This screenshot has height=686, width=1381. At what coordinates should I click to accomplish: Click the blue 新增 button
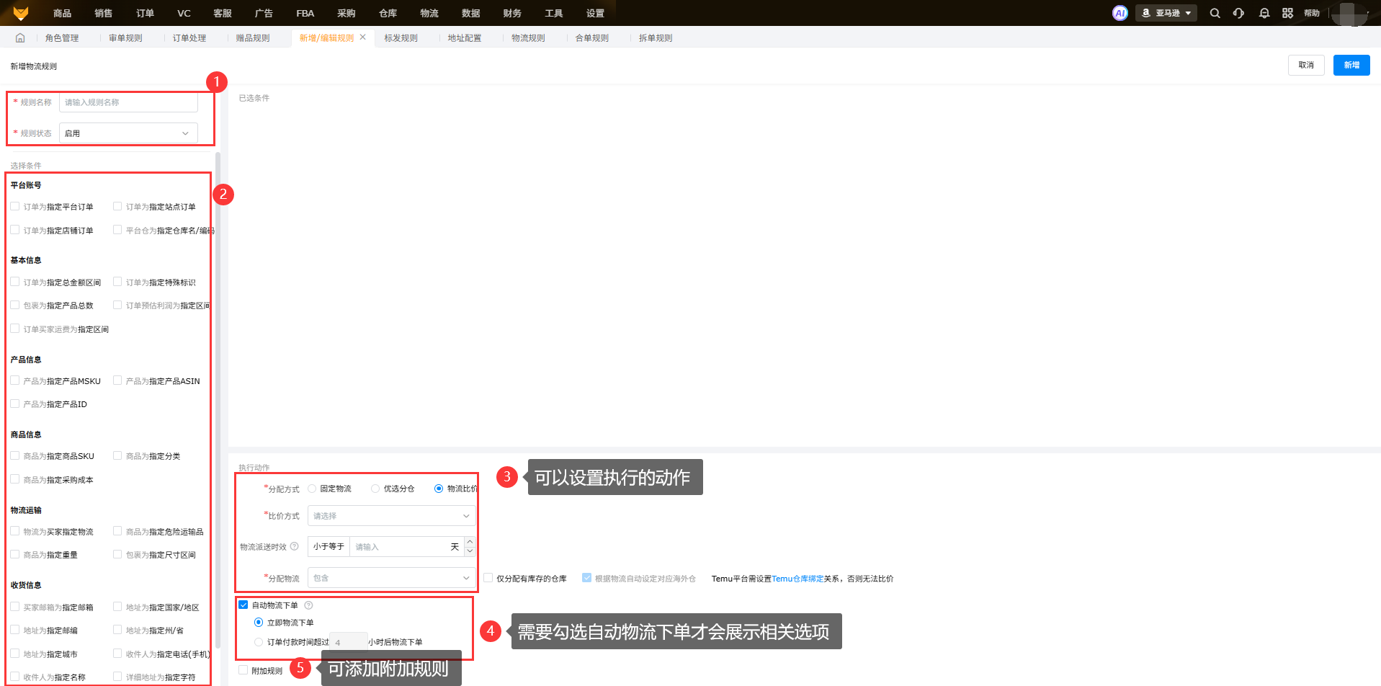[1351, 65]
